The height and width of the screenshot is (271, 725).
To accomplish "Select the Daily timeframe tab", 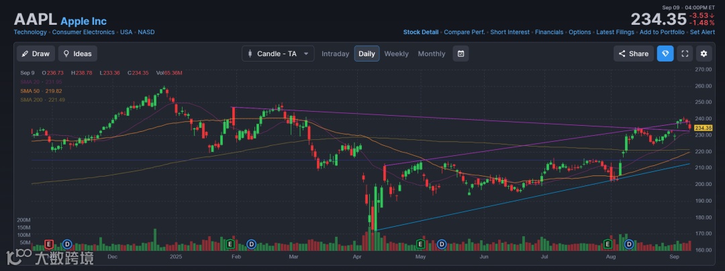I will [x=367, y=54].
